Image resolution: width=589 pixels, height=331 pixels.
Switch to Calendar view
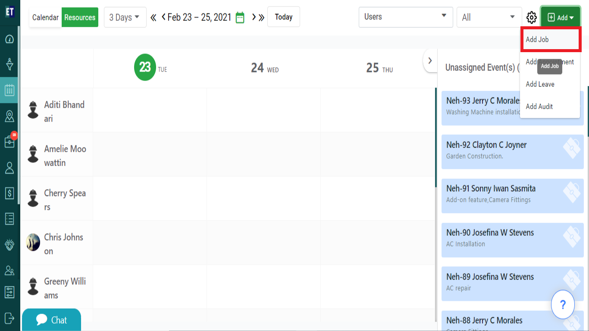[x=45, y=17]
